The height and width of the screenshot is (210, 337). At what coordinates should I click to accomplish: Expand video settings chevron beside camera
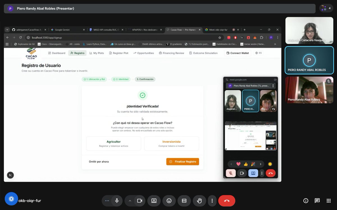130,201
